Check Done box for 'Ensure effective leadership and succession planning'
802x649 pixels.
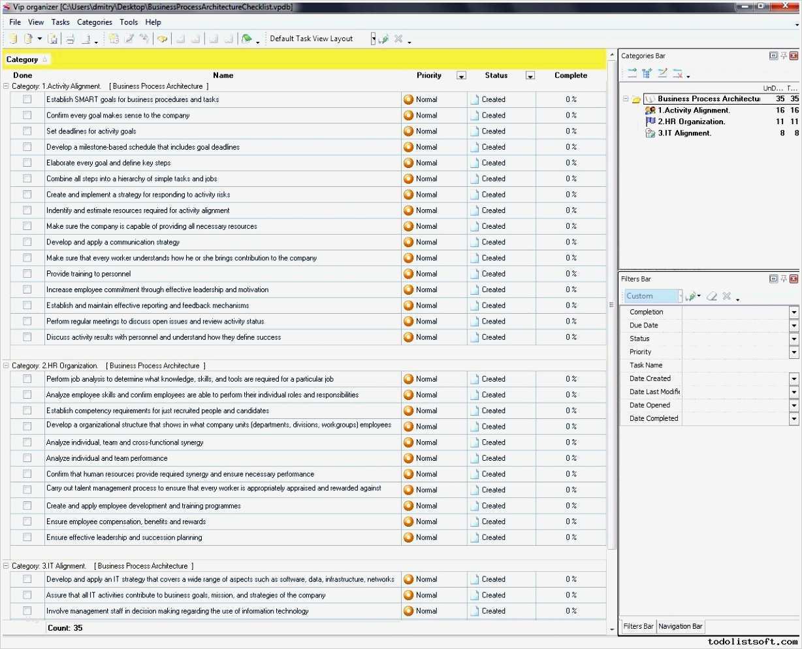(27, 537)
